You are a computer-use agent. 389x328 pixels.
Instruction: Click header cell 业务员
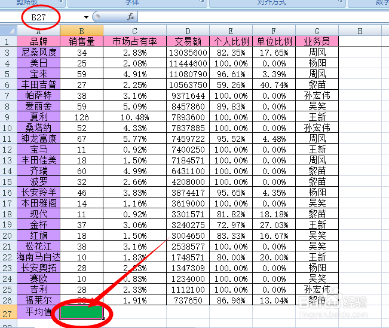317,41
